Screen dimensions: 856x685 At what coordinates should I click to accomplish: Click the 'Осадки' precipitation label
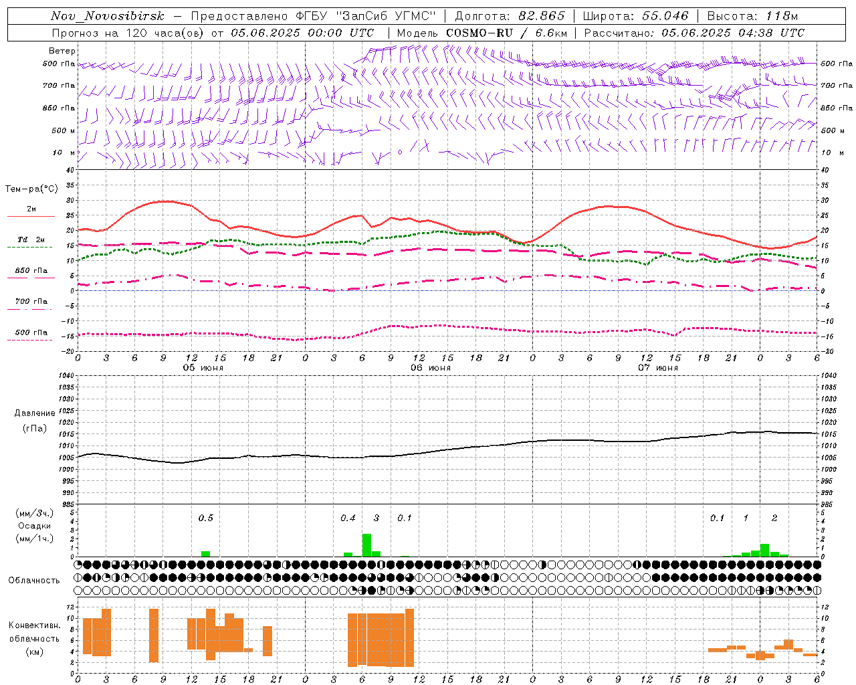35,526
